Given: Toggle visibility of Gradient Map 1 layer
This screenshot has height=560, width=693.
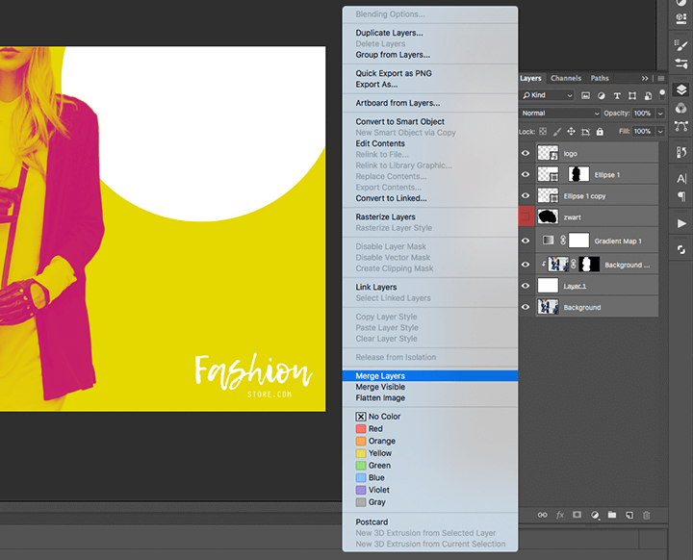Looking at the screenshot, I should (x=526, y=241).
